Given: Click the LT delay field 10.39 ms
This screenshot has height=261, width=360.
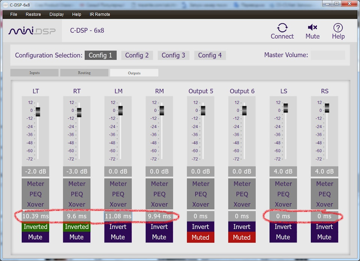Looking at the screenshot, I should (x=35, y=216).
